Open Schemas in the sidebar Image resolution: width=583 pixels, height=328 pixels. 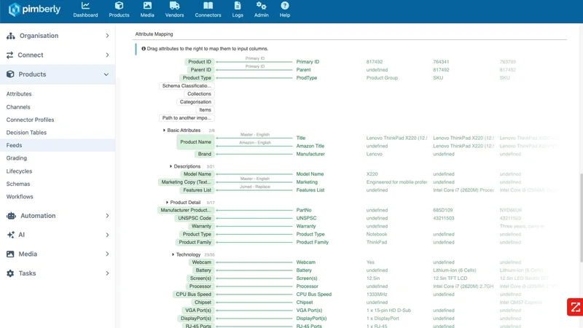tap(17, 184)
